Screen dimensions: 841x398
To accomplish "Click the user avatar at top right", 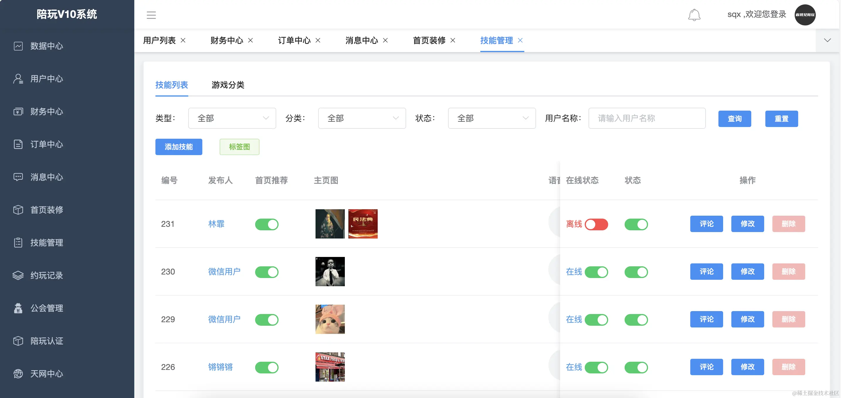I will click(x=805, y=15).
